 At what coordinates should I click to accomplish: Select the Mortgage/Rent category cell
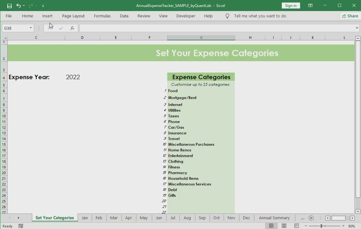[201, 98]
